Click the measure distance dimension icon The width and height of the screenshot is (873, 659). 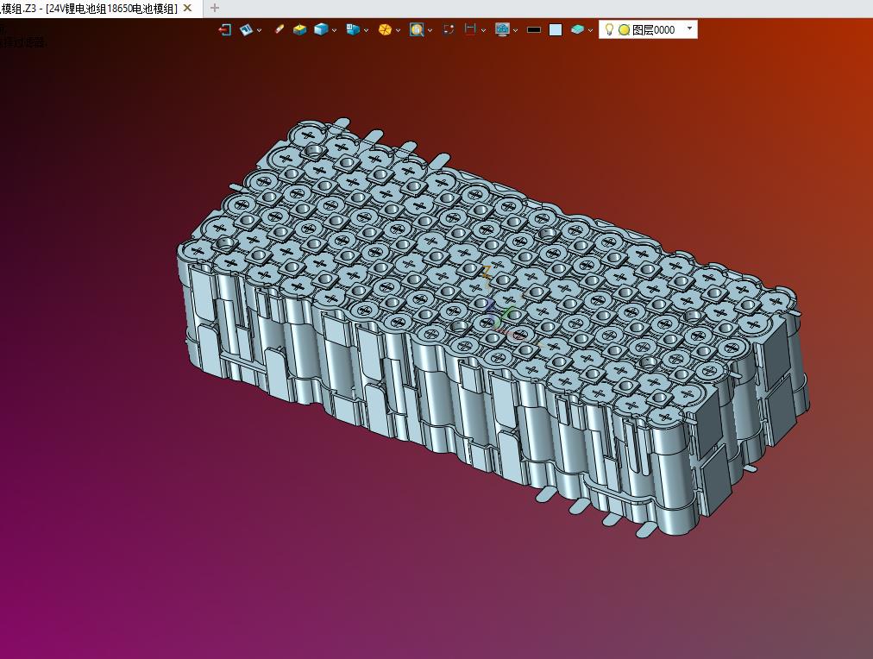tap(470, 29)
